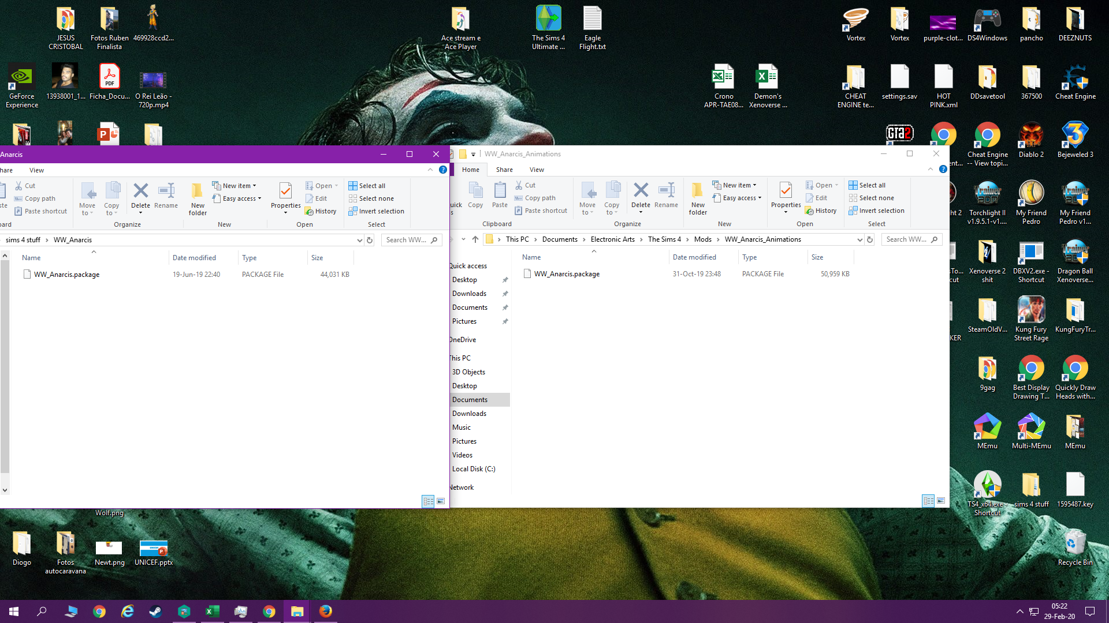Viewport: 1109px width, 623px height.
Task: Click History in WW_Anarcis_Animations window ribbon
Action: pos(821,211)
